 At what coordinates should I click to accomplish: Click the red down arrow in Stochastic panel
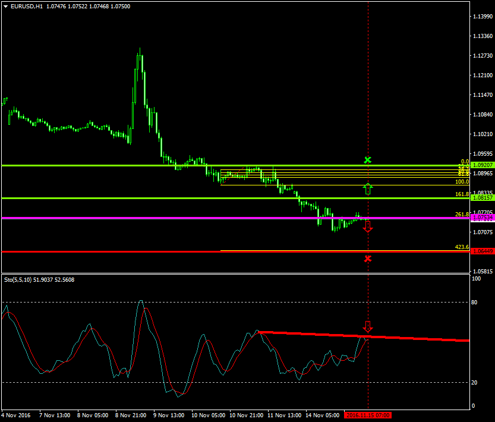(368, 326)
